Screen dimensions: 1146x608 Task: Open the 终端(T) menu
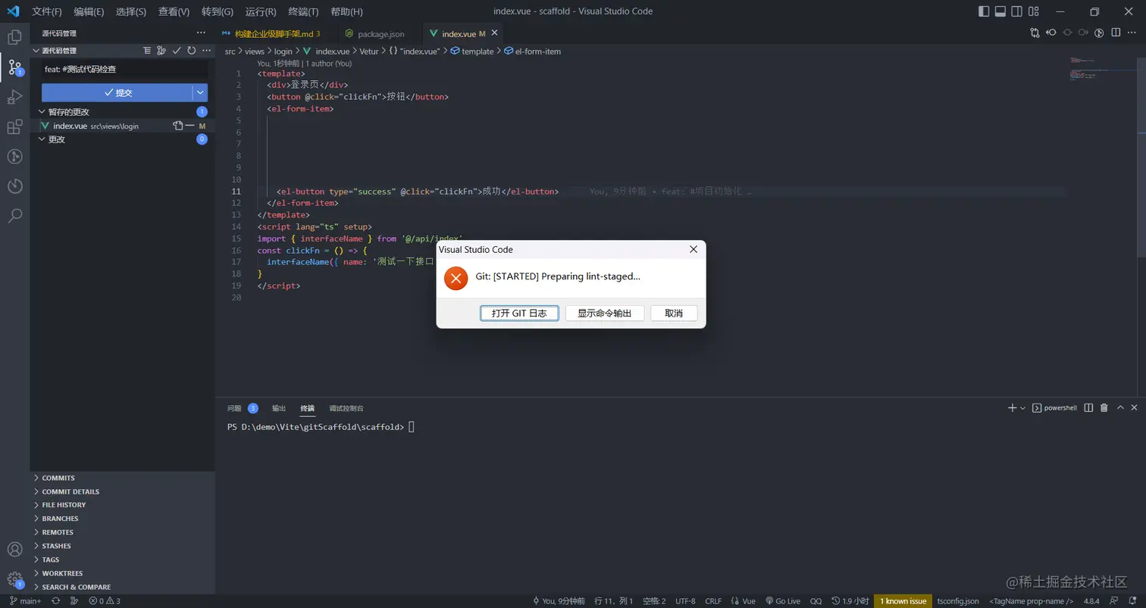(304, 11)
